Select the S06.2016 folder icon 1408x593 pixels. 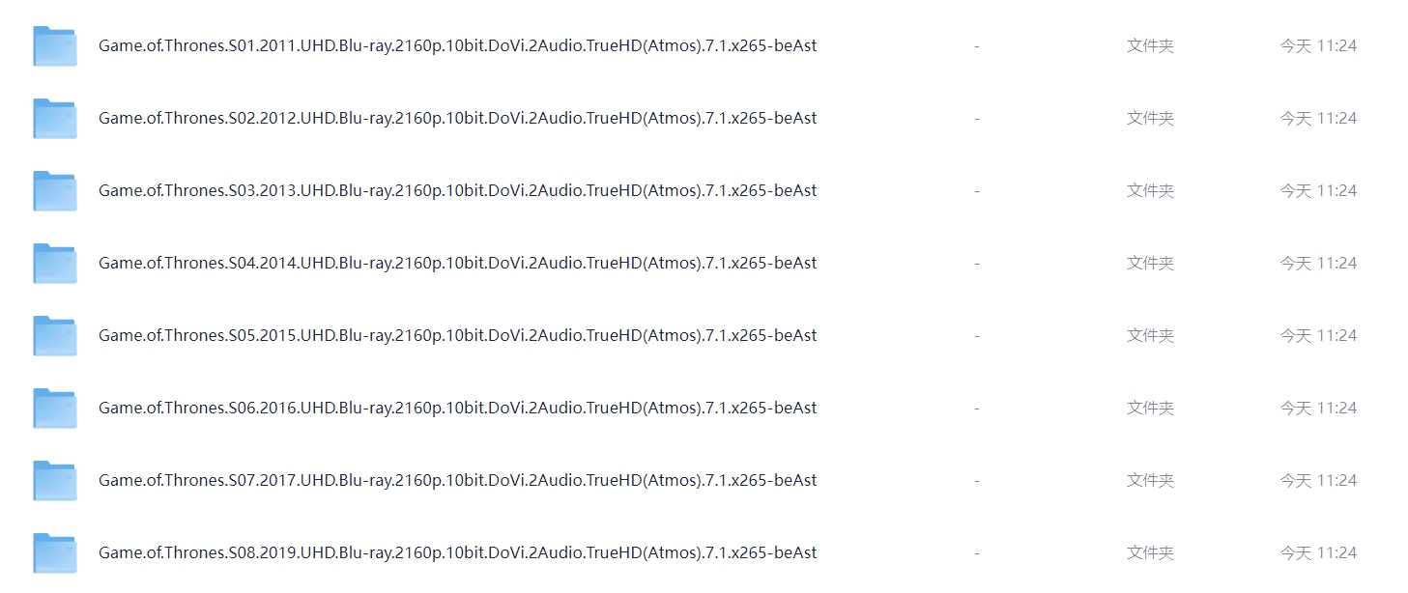[55, 408]
